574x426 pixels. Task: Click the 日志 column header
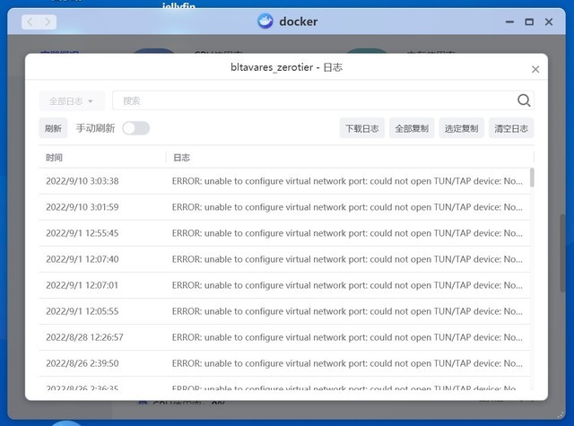coord(181,158)
